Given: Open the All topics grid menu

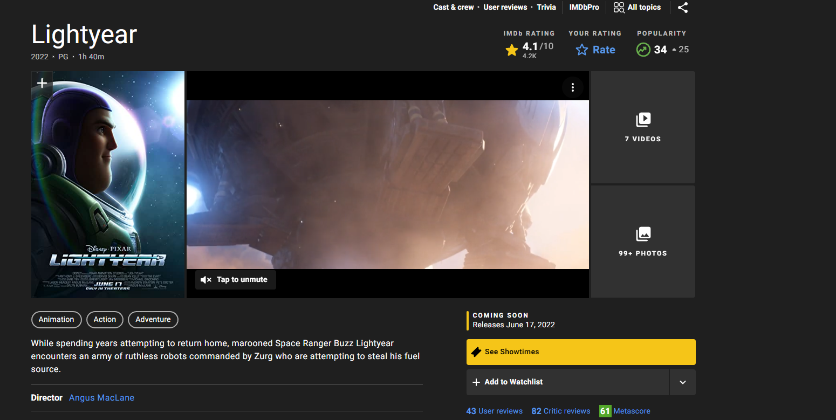Looking at the screenshot, I should 637,8.
